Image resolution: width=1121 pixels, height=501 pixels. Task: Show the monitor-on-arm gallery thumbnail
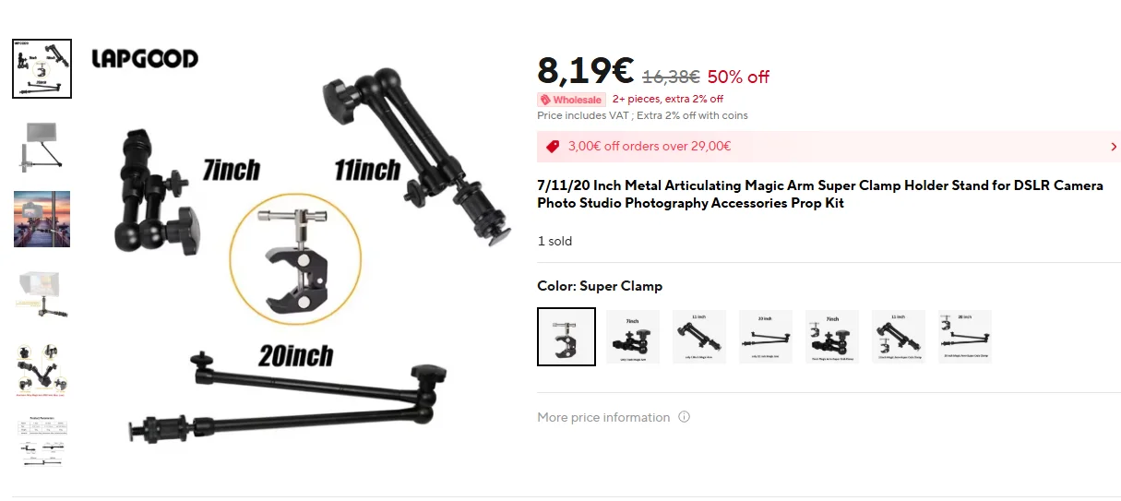click(42, 144)
